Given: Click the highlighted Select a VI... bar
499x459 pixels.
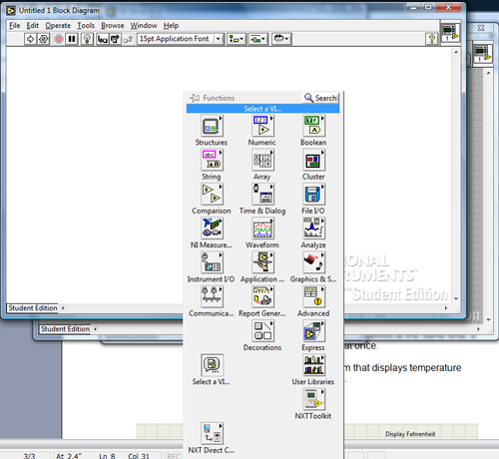Looking at the screenshot, I should (x=262, y=109).
